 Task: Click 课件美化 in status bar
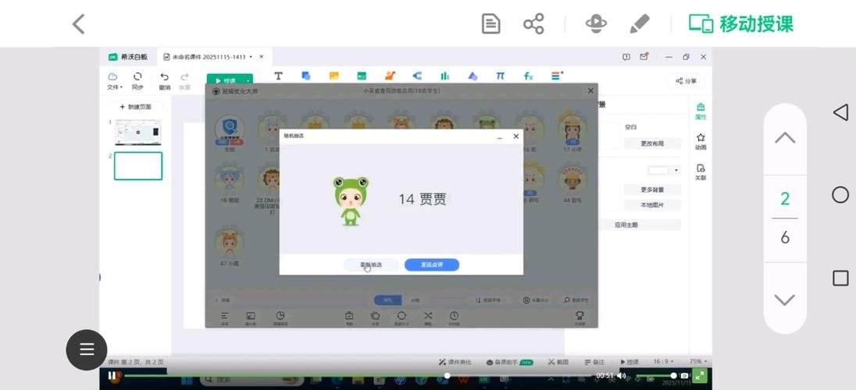[x=455, y=362]
